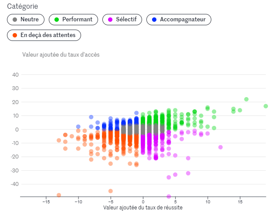Image resolution: width=271 pixels, height=219 pixels.
Task: Select the leftmost blue data point
Action: 78,127
